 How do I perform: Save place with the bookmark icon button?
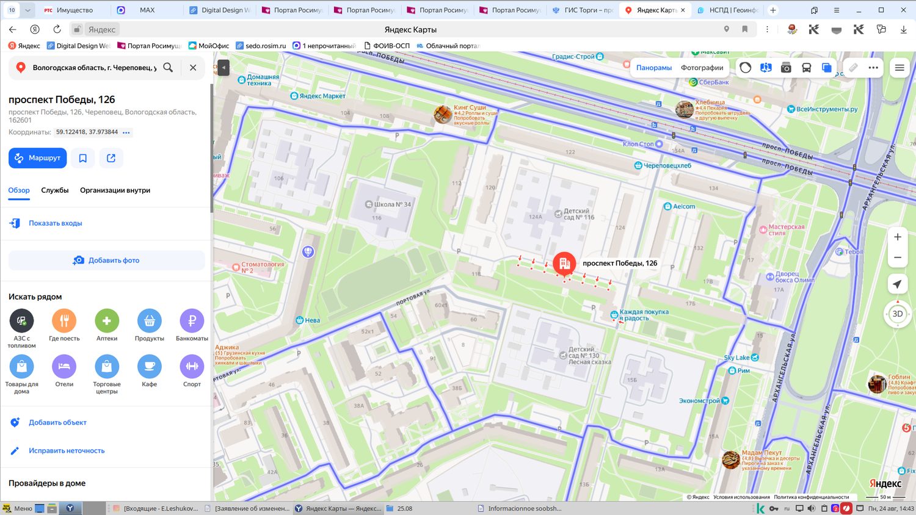[83, 158]
